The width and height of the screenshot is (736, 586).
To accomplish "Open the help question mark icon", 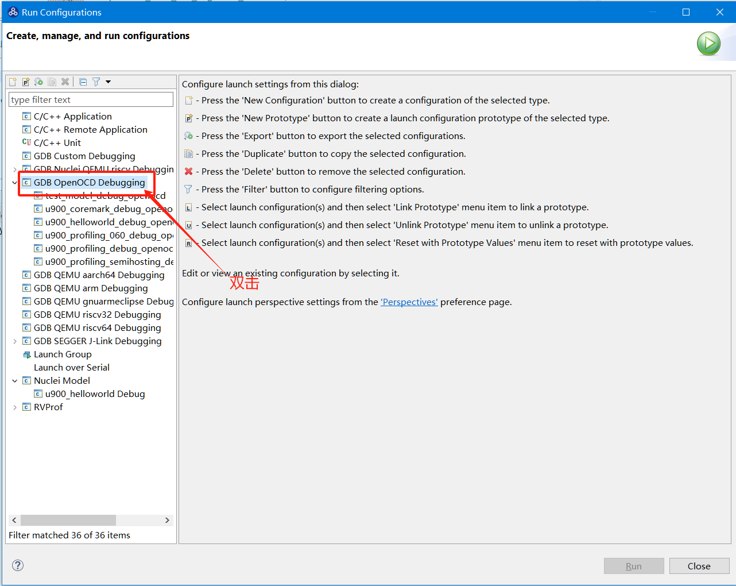I will coord(18,565).
